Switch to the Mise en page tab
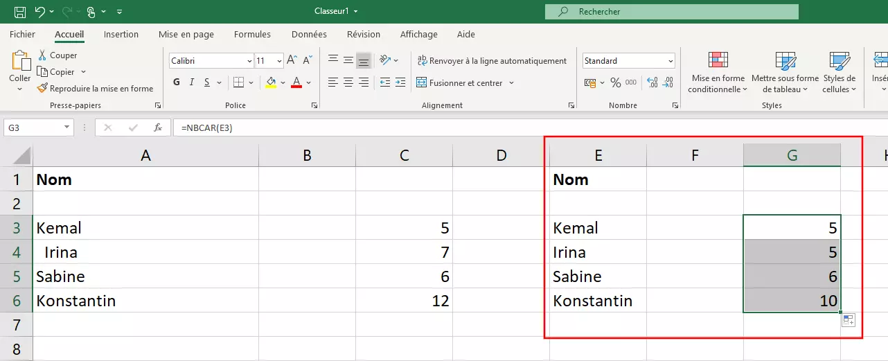The image size is (888, 361). [186, 34]
